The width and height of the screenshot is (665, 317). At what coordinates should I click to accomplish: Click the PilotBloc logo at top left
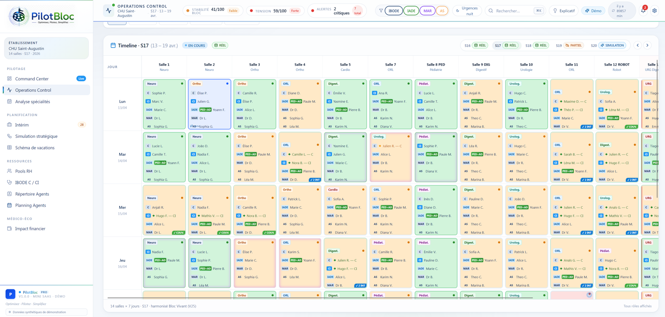(x=42, y=17)
